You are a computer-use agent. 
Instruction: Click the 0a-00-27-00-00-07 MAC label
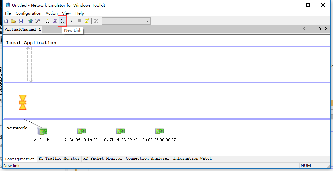(x=159, y=140)
